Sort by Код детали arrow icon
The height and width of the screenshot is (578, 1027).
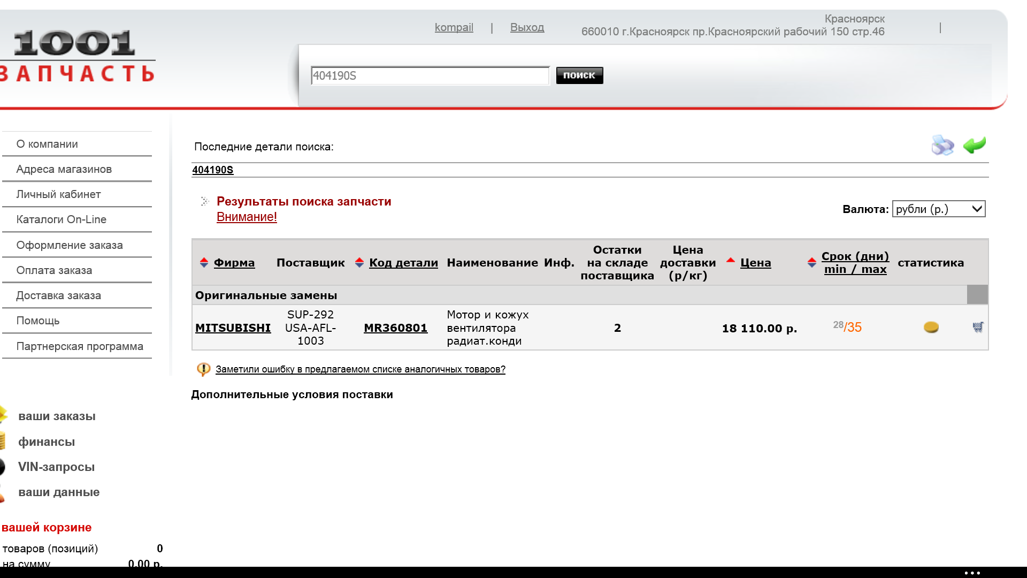(359, 263)
